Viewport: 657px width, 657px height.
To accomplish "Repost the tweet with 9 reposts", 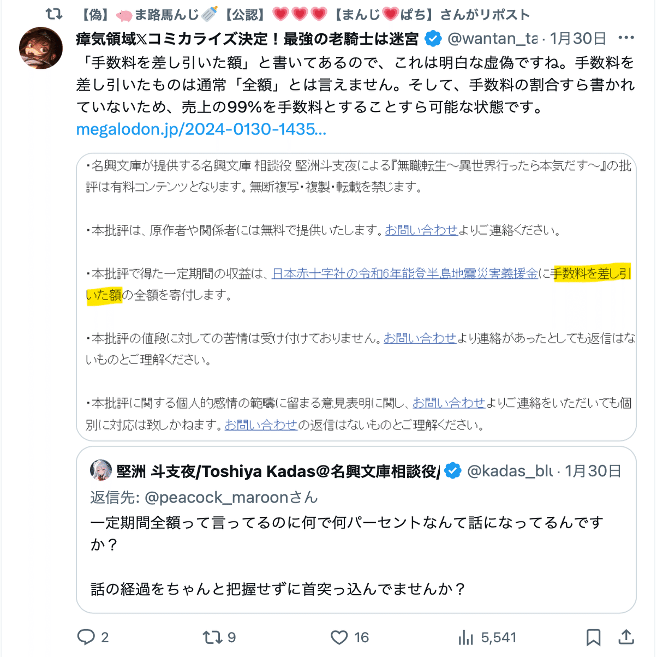I will pos(212,637).
